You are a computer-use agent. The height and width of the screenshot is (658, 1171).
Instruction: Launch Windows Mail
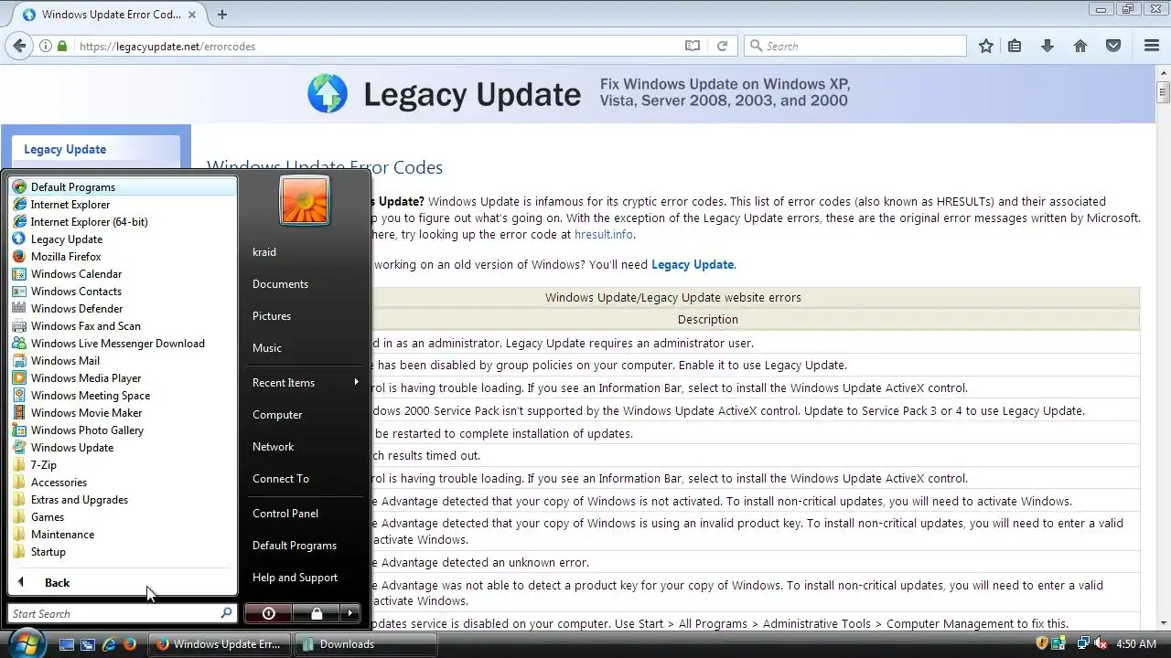123,360
